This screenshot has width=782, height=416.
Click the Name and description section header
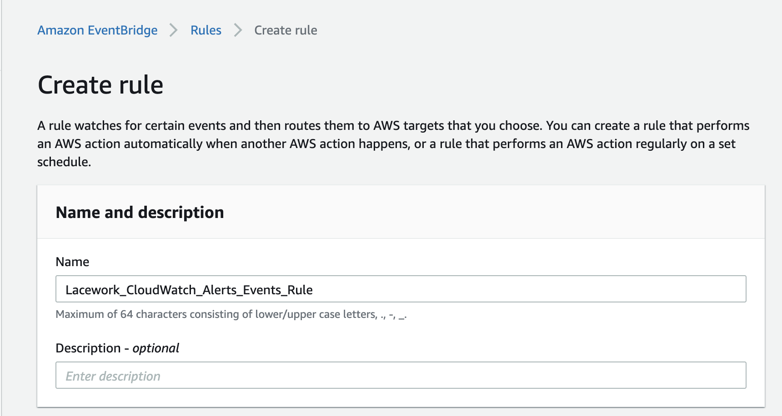tap(140, 212)
